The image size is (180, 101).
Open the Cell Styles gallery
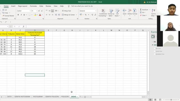click(117, 13)
